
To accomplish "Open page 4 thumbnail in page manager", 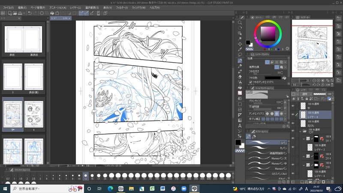I will tap(34, 114).
